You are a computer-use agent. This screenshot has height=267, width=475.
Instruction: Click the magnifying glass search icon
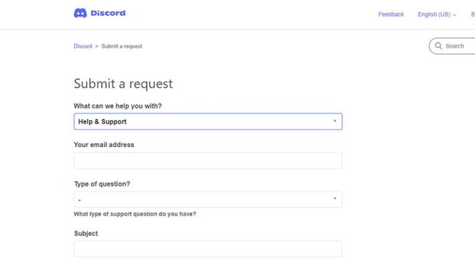pos(439,46)
